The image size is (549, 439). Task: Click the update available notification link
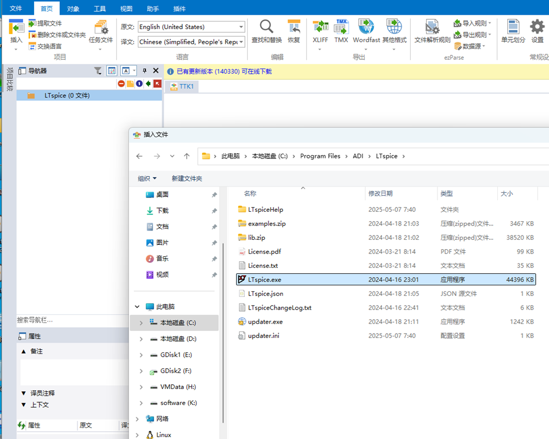pos(224,71)
